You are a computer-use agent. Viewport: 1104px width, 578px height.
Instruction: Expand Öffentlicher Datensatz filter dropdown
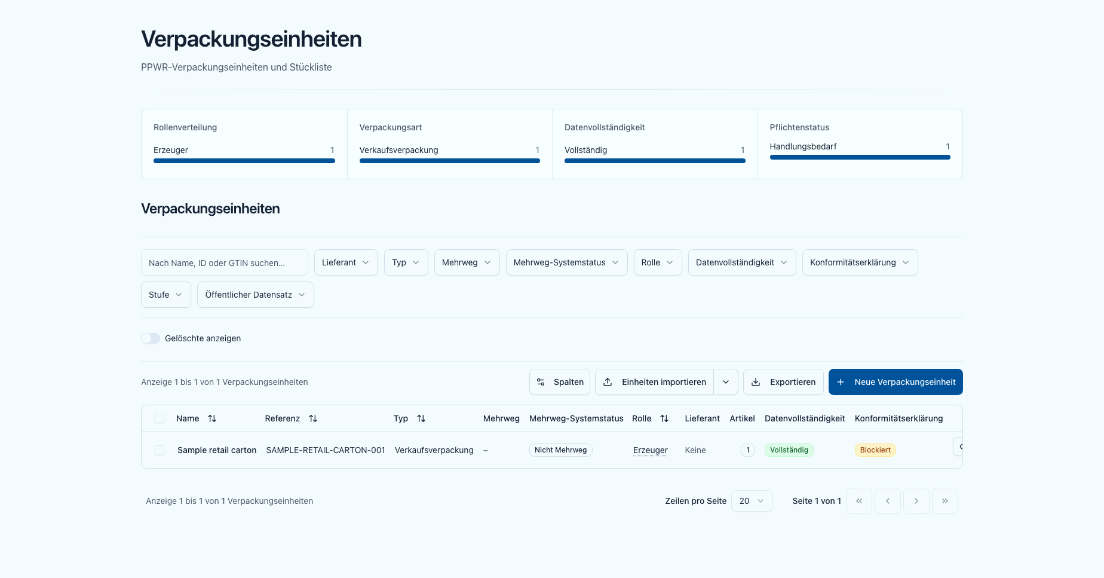click(x=256, y=295)
